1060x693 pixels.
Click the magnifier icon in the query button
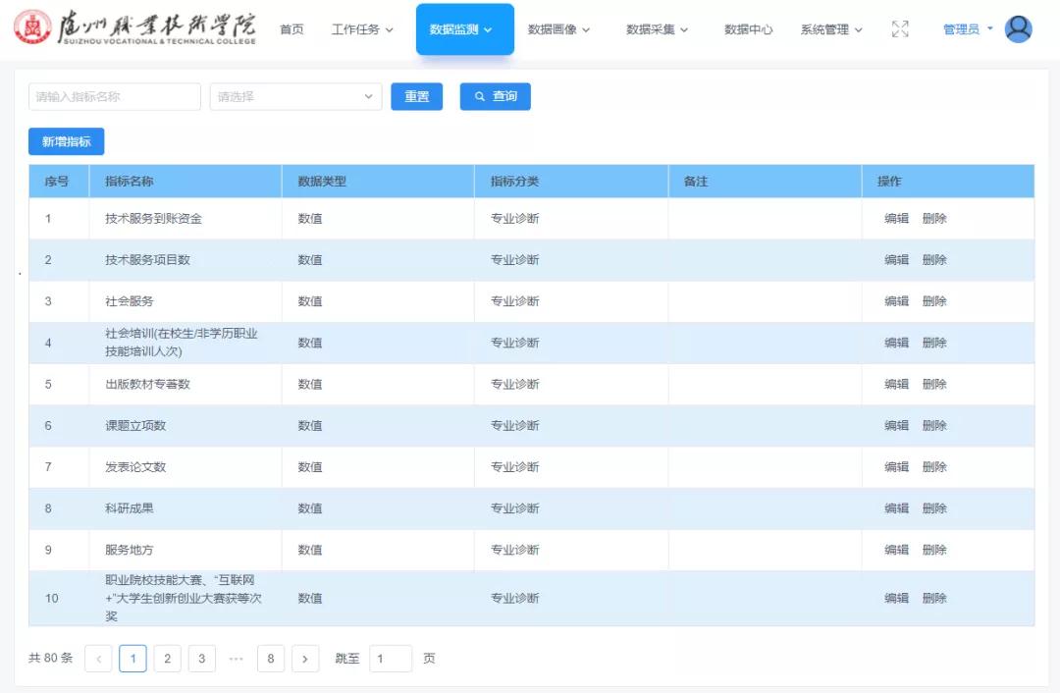479,96
